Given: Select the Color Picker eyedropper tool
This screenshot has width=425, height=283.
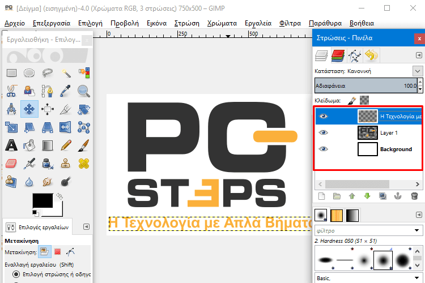Looking at the screenshot, I should [66, 91].
